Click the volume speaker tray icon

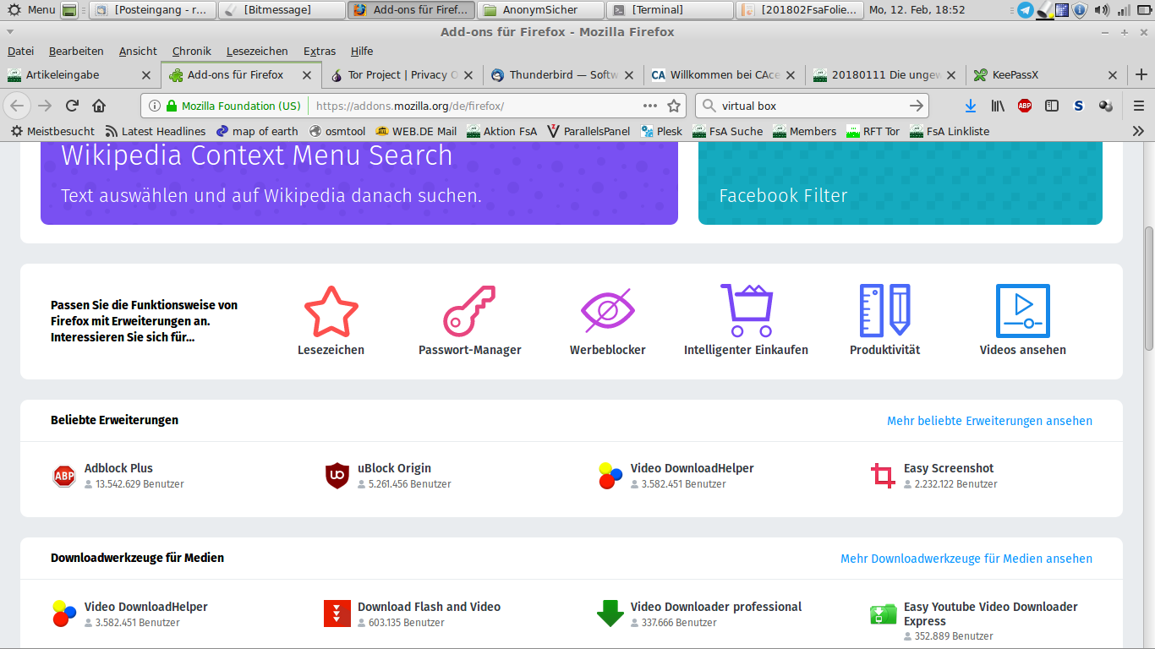(1102, 10)
